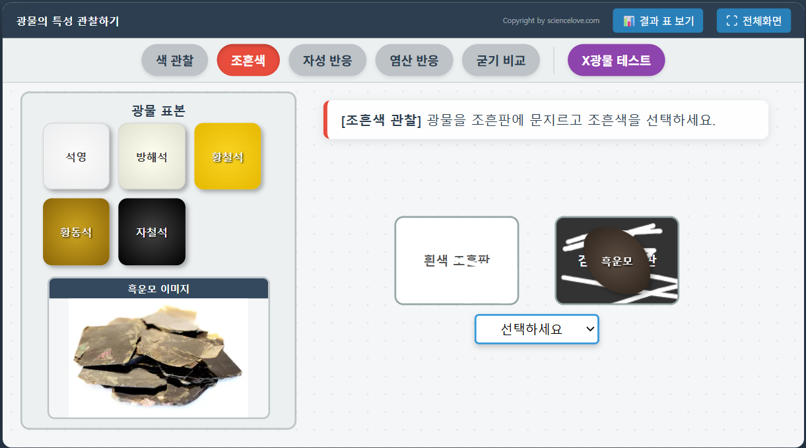
Task: Start the X광물 테스트
Action: (616, 60)
